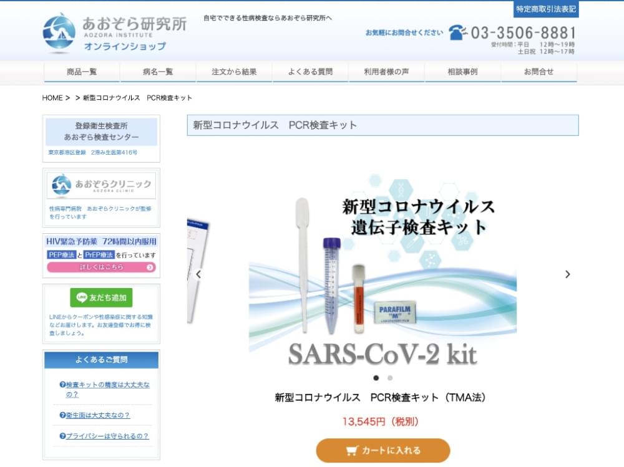Click the green LINE 友だち追加 button
Image resolution: width=624 pixels, height=467 pixels.
pyautogui.click(x=101, y=297)
